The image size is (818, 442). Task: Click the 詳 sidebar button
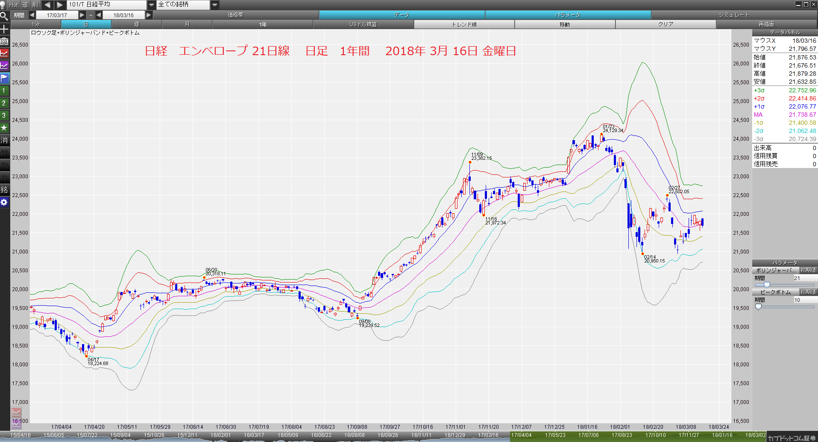tap(4, 153)
